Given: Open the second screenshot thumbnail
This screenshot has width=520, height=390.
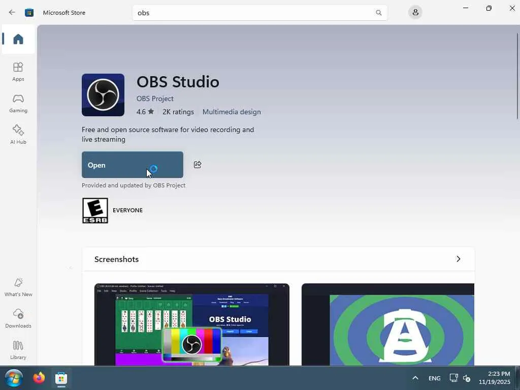Looking at the screenshot, I should (x=388, y=324).
